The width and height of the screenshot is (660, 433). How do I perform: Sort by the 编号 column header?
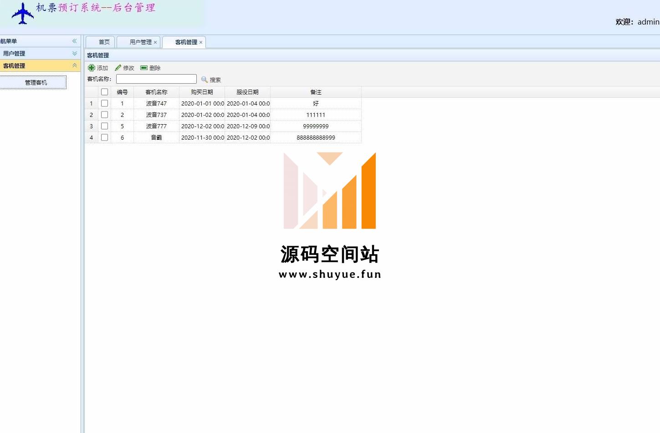[122, 92]
